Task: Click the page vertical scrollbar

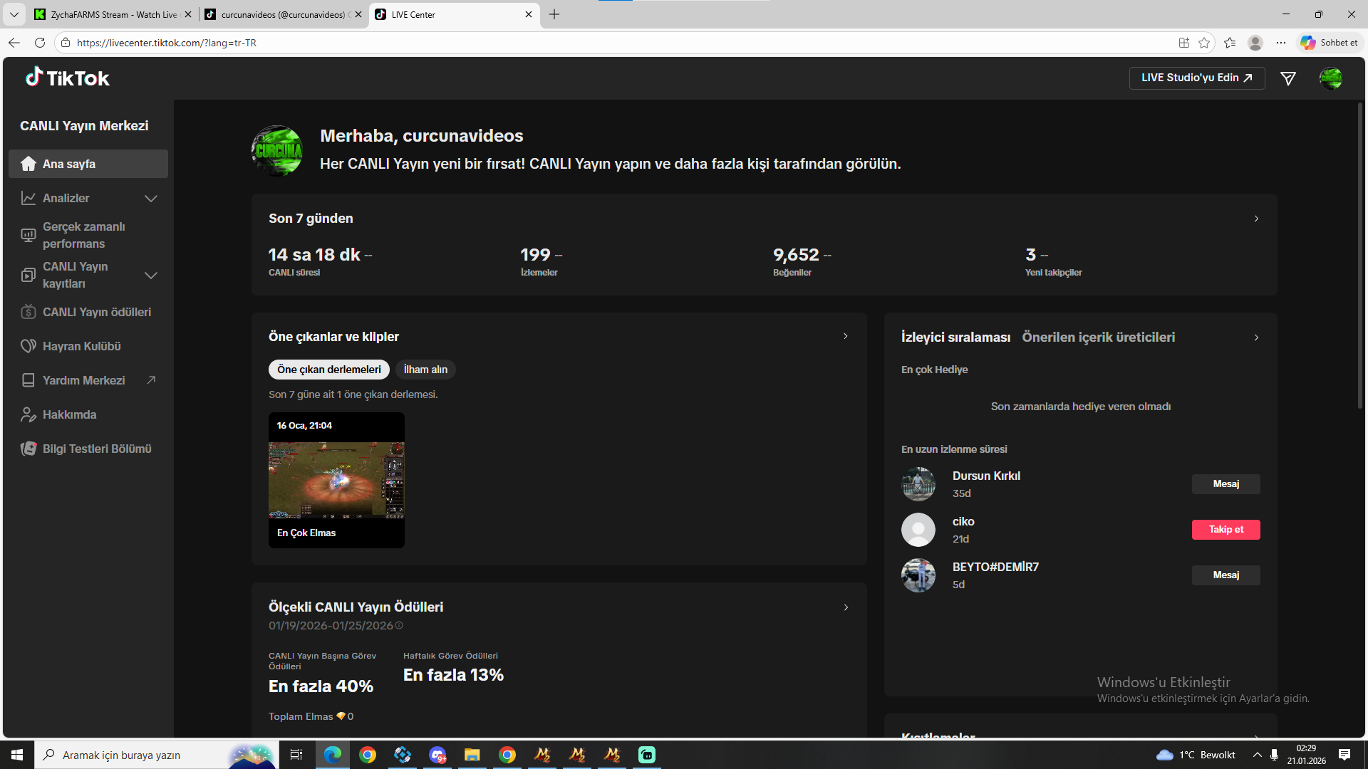Action: pyautogui.click(x=1359, y=256)
